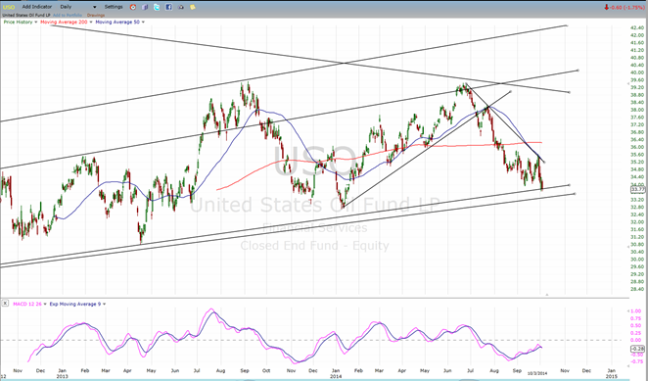Screen dimensions: 648x381
Task: Share chart via Twitter icon
Action: point(157,7)
